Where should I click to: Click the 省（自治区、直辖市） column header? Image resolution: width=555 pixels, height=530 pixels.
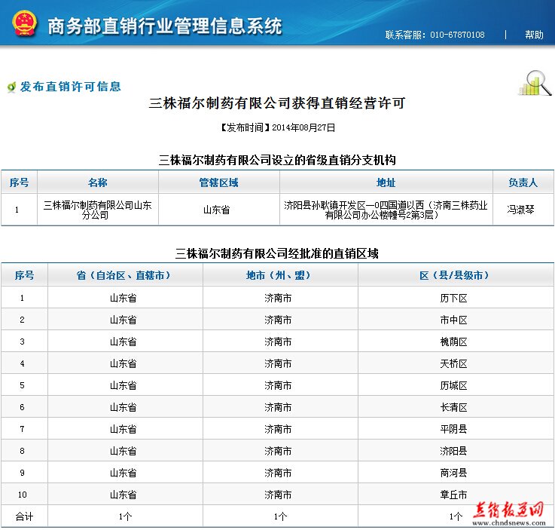point(124,275)
